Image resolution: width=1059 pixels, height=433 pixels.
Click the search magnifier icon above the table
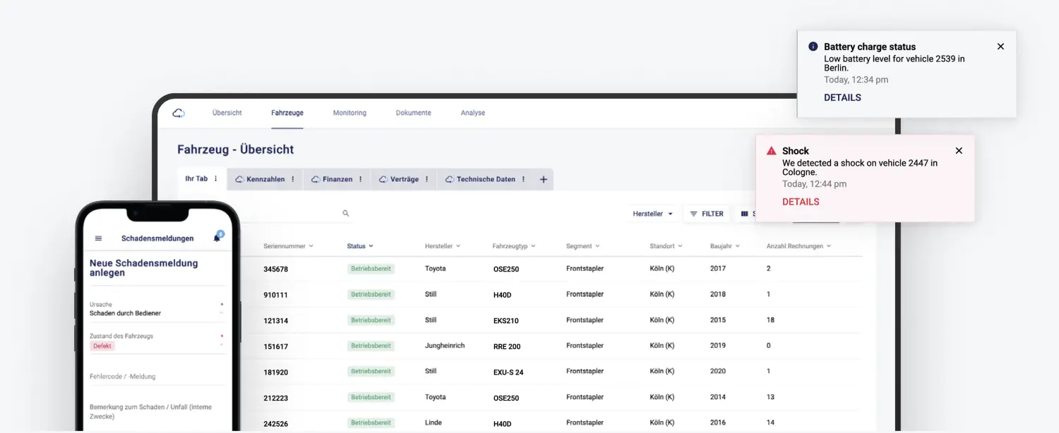[x=346, y=213]
